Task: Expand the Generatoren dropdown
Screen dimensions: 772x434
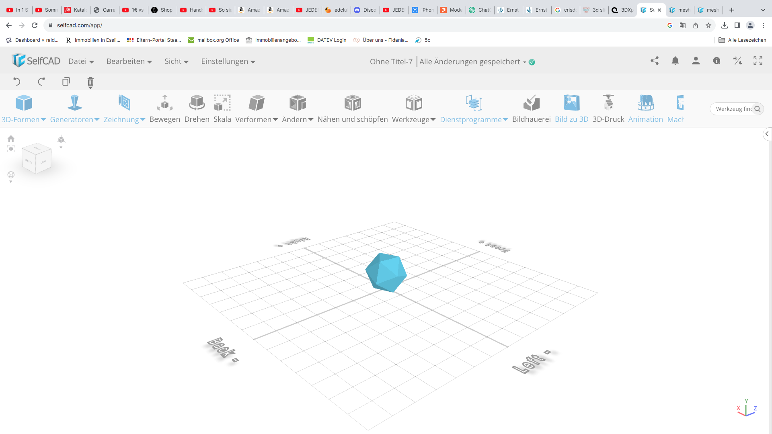Action: coord(75,109)
